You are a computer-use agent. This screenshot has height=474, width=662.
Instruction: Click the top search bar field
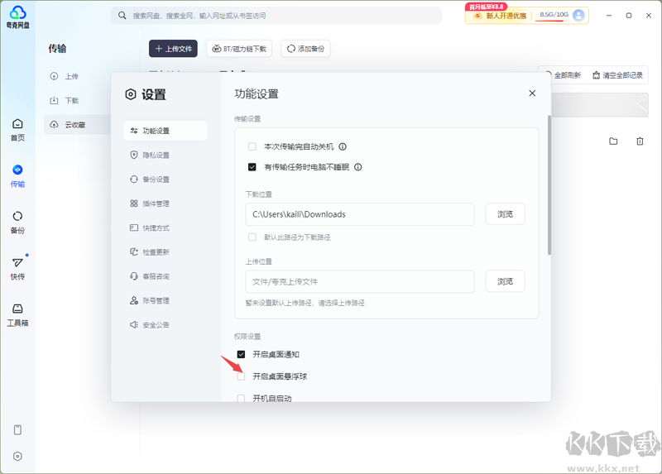point(276,16)
